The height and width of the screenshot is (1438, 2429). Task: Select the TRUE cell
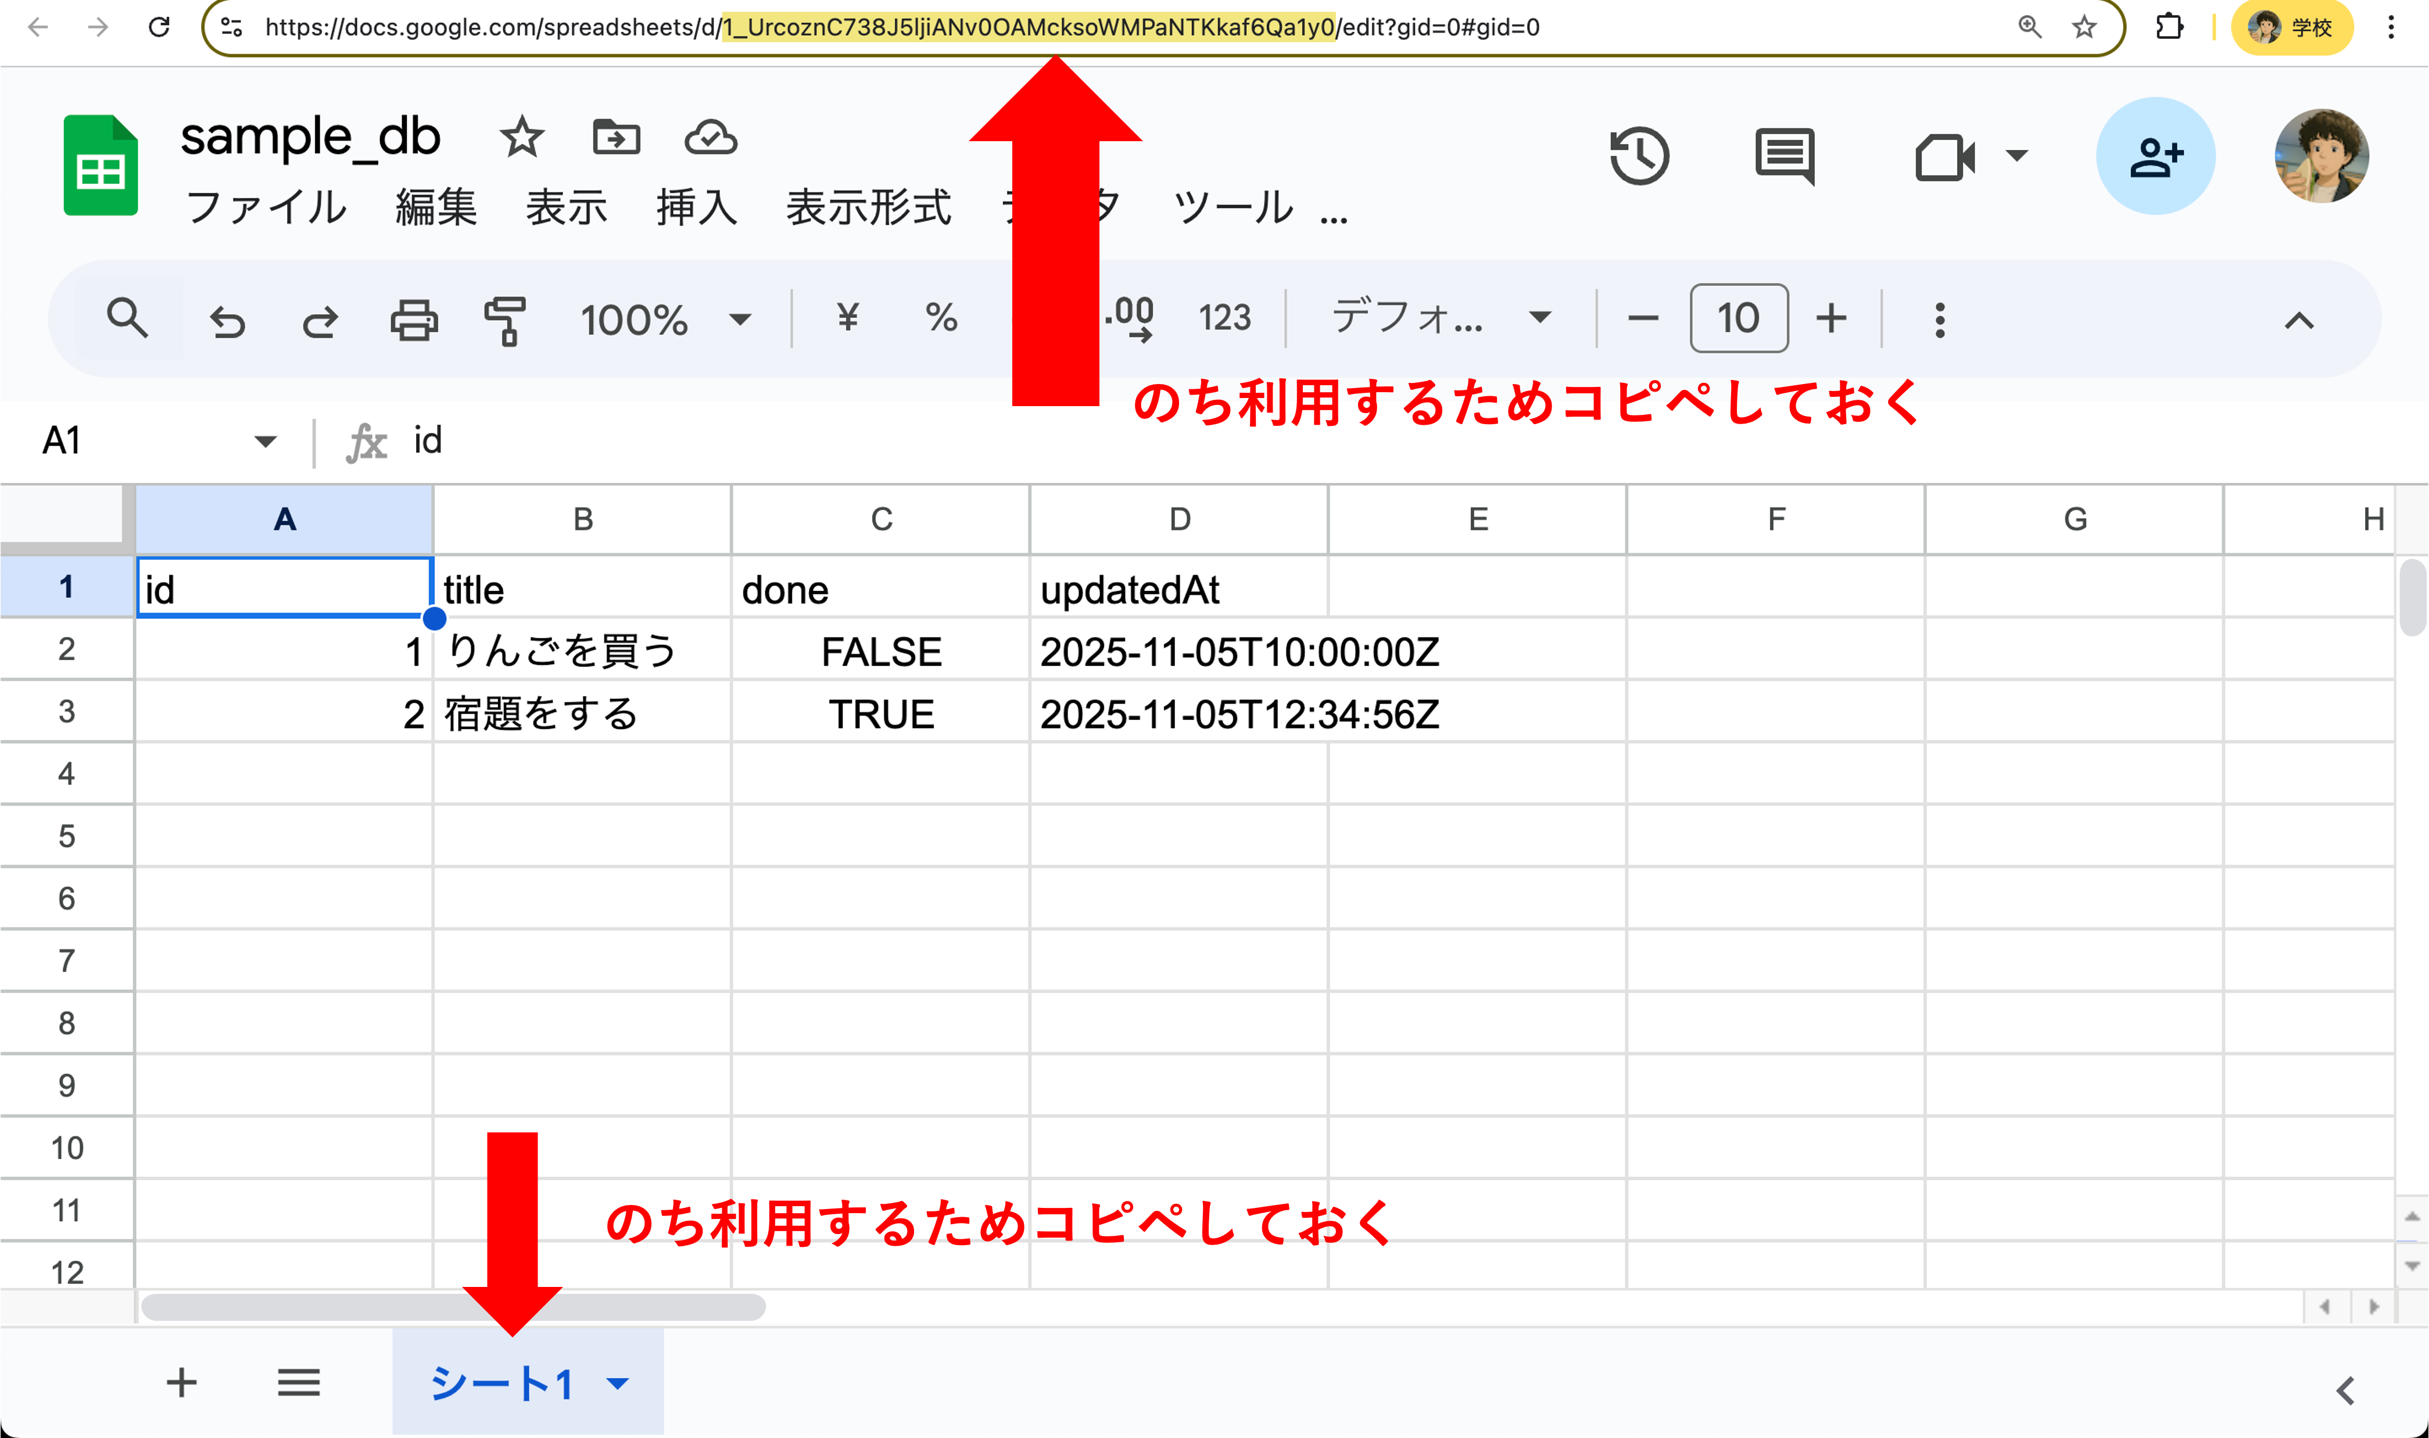(881, 712)
